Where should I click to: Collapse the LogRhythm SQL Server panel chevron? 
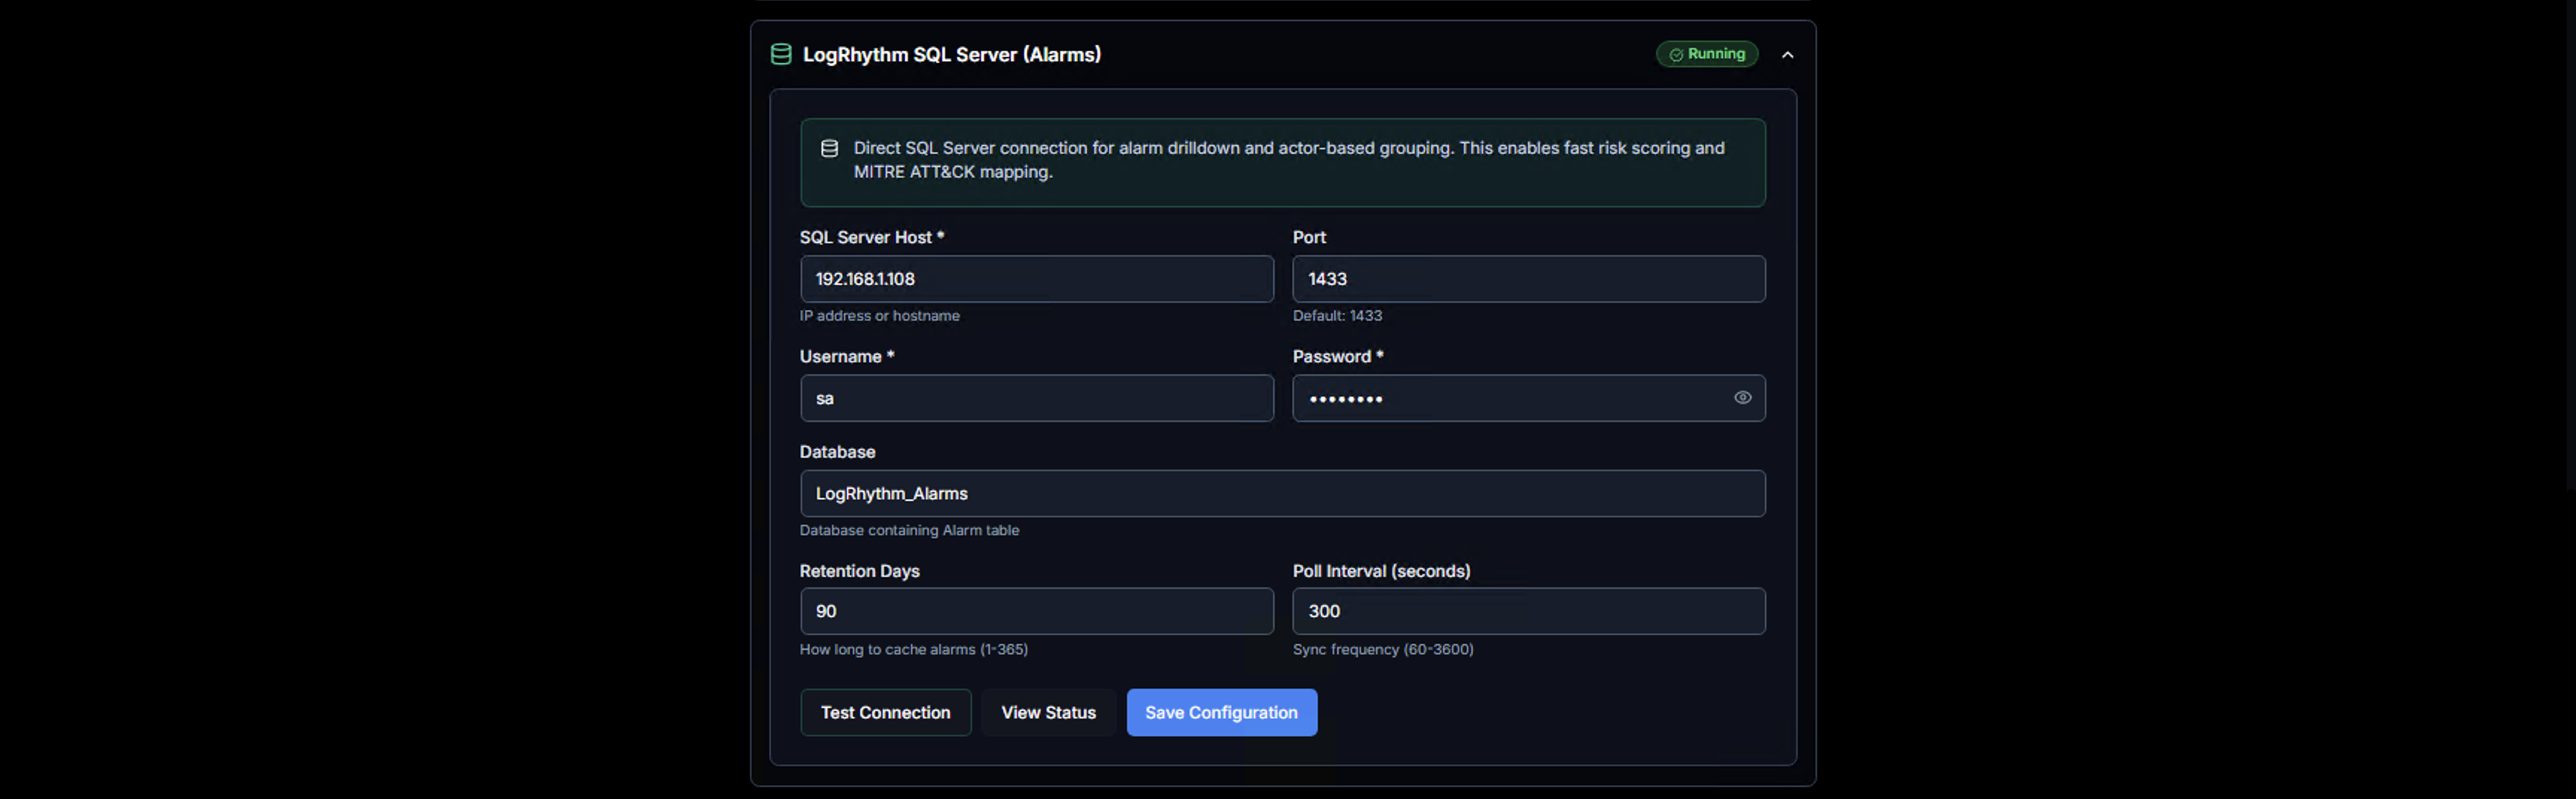coord(1787,55)
